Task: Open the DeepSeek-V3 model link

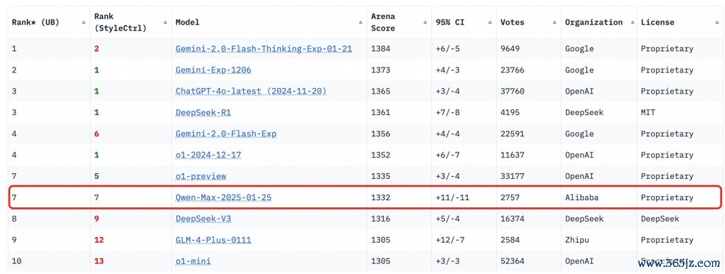Action: click(203, 219)
